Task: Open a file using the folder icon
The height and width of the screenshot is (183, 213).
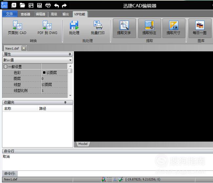Action: [22, 6]
